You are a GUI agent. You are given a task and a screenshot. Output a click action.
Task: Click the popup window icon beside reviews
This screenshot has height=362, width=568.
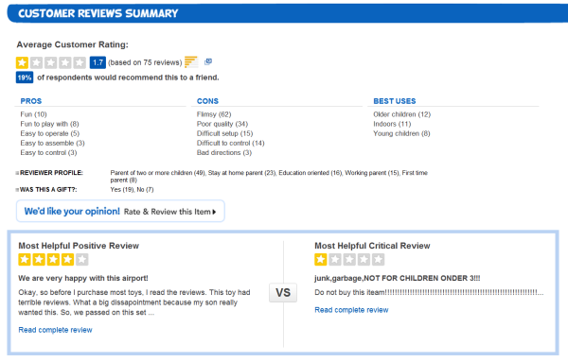pos(208,61)
